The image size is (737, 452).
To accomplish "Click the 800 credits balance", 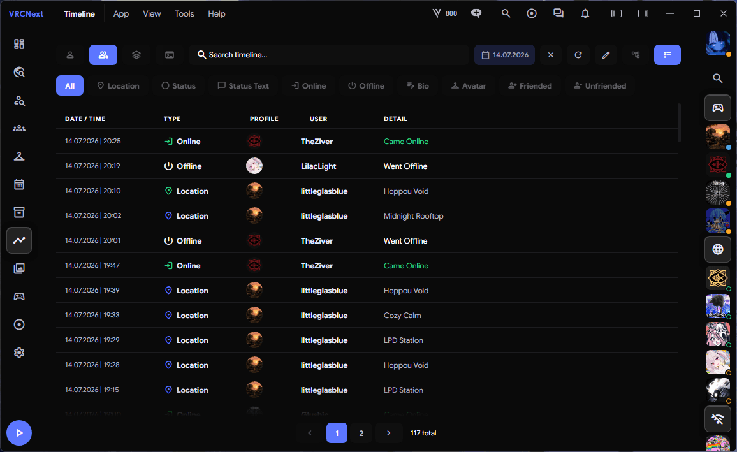I will point(444,13).
